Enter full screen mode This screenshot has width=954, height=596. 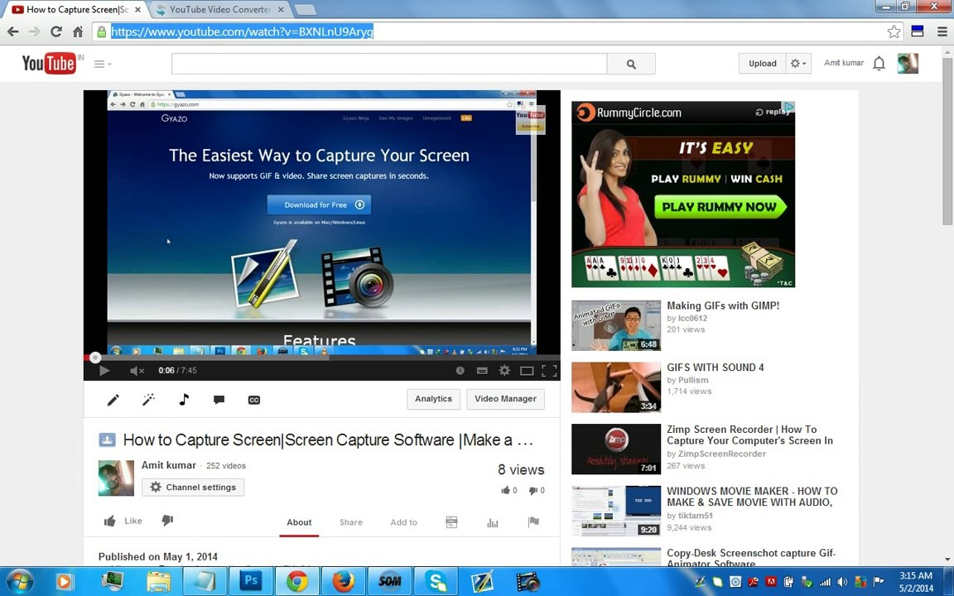pyautogui.click(x=549, y=370)
